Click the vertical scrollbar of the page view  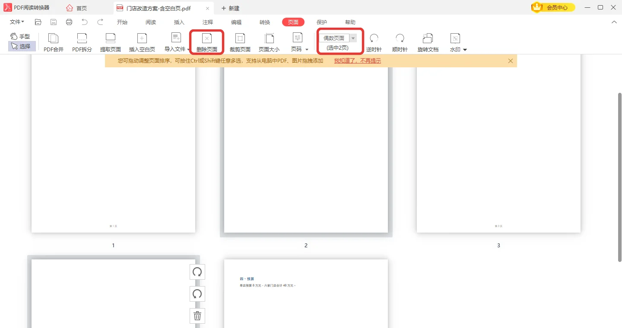coord(619,177)
